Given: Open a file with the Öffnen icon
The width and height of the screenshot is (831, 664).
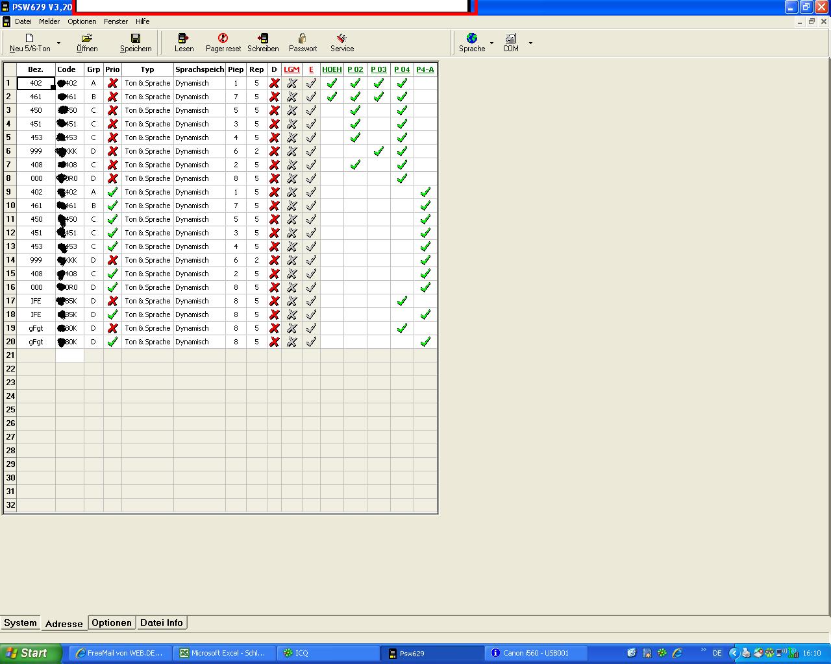Looking at the screenshot, I should pos(87,39).
